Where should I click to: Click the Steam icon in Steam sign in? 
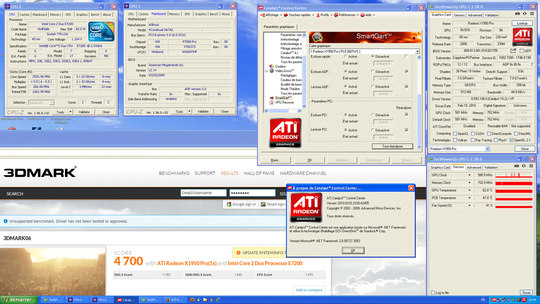pyautogui.click(x=263, y=204)
